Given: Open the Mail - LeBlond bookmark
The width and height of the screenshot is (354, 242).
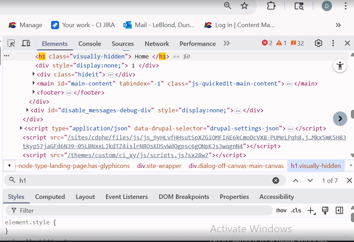Looking at the screenshot, I should (x=159, y=25).
